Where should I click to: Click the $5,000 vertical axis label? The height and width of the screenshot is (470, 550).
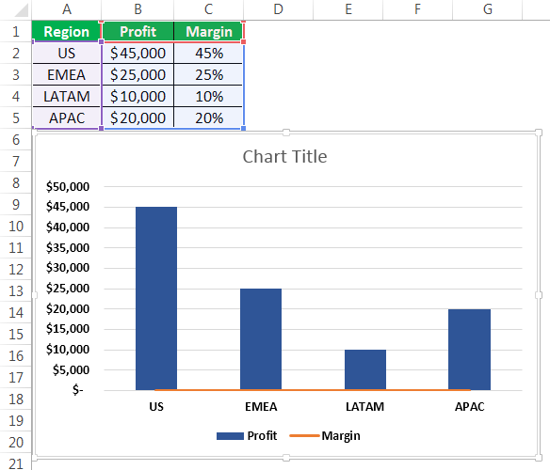click(x=71, y=369)
